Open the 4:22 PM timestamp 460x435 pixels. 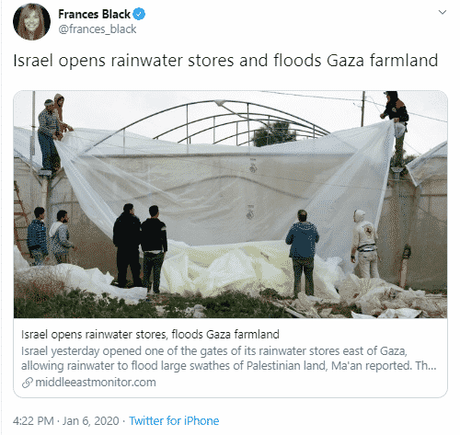tap(33, 420)
